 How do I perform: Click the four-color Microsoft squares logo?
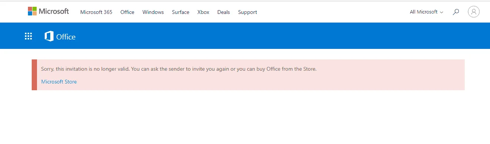[x=32, y=11]
